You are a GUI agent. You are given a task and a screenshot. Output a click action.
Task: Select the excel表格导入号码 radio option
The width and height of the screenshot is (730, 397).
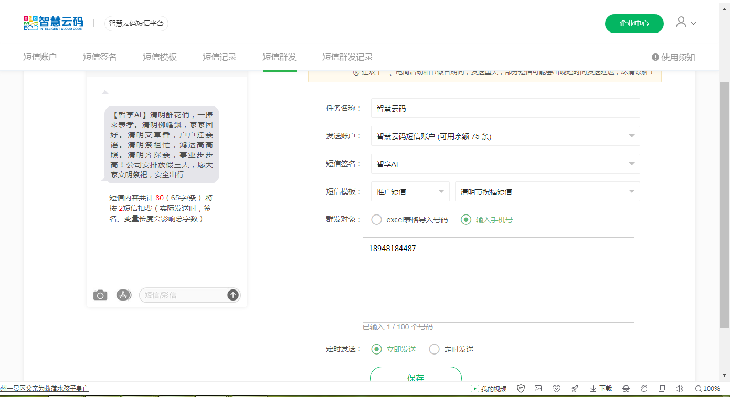376,220
